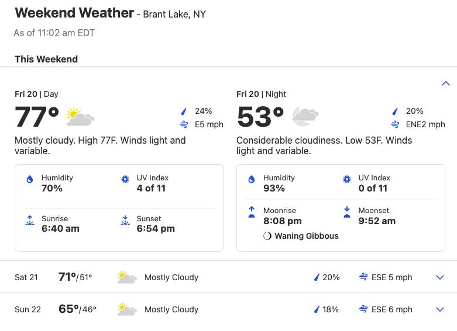Click the Sat 21 Mostly Cloudy icon

[127, 277]
